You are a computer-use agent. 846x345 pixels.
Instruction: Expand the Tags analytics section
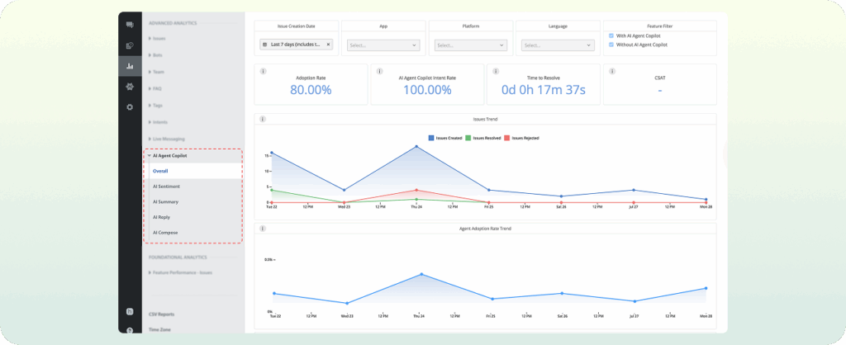155,105
